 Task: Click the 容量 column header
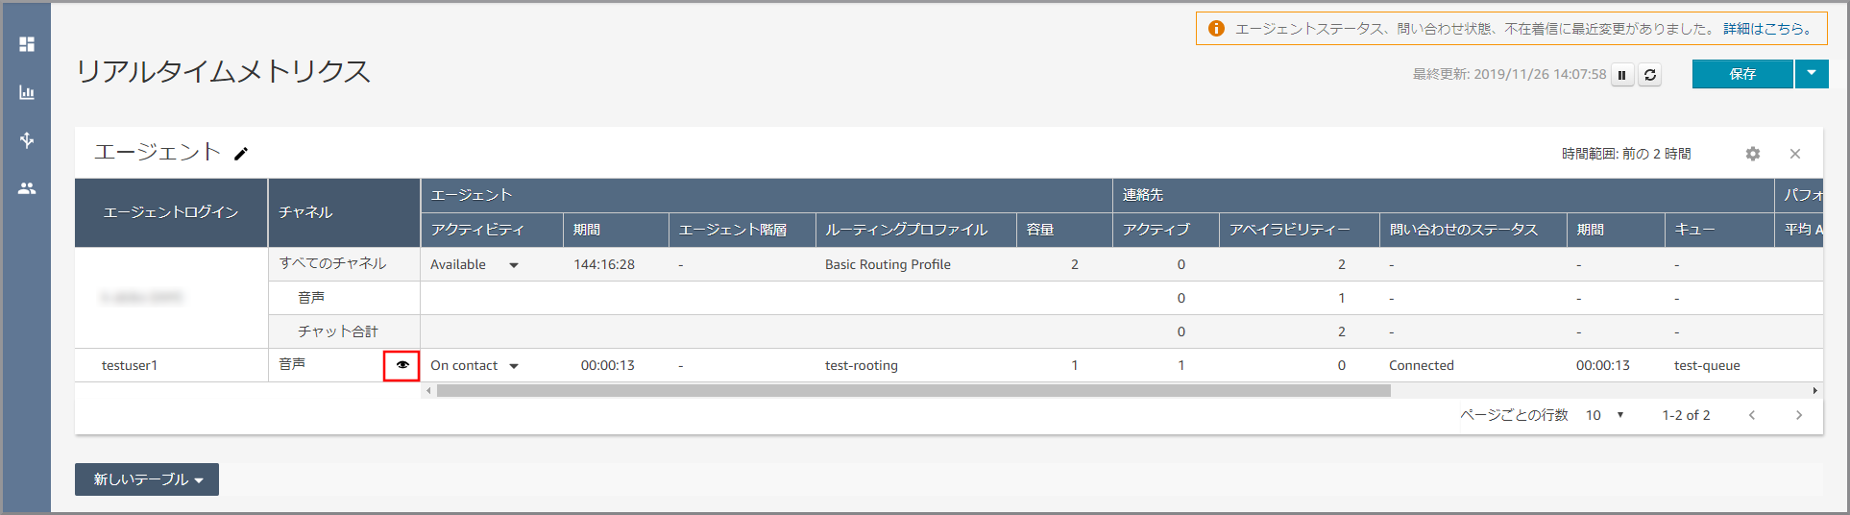1064,230
